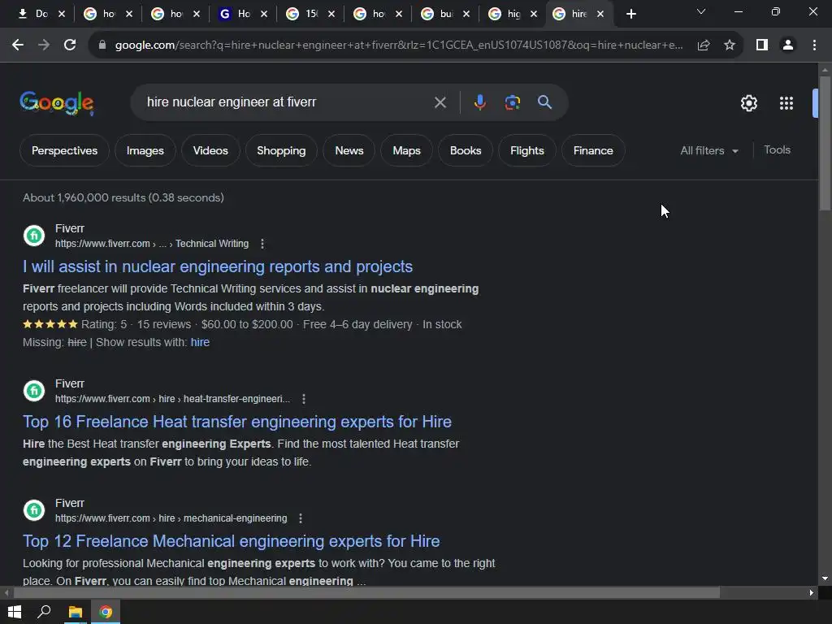Viewport: 832px width, 624px height.
Task: Open 'Top 12 Freelance Mechanical engineering' result
Action: click(x=232, y=541)
